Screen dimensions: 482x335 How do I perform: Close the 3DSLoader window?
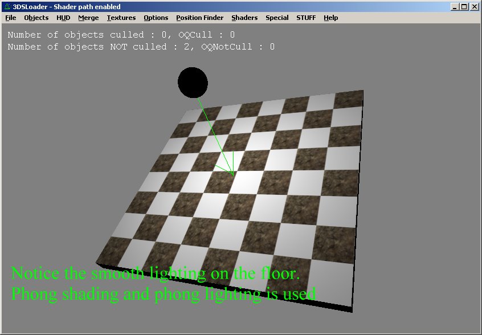coord(475,6)
